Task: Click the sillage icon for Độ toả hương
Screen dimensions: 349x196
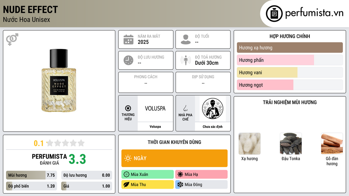Action: [x=186, y=60]
